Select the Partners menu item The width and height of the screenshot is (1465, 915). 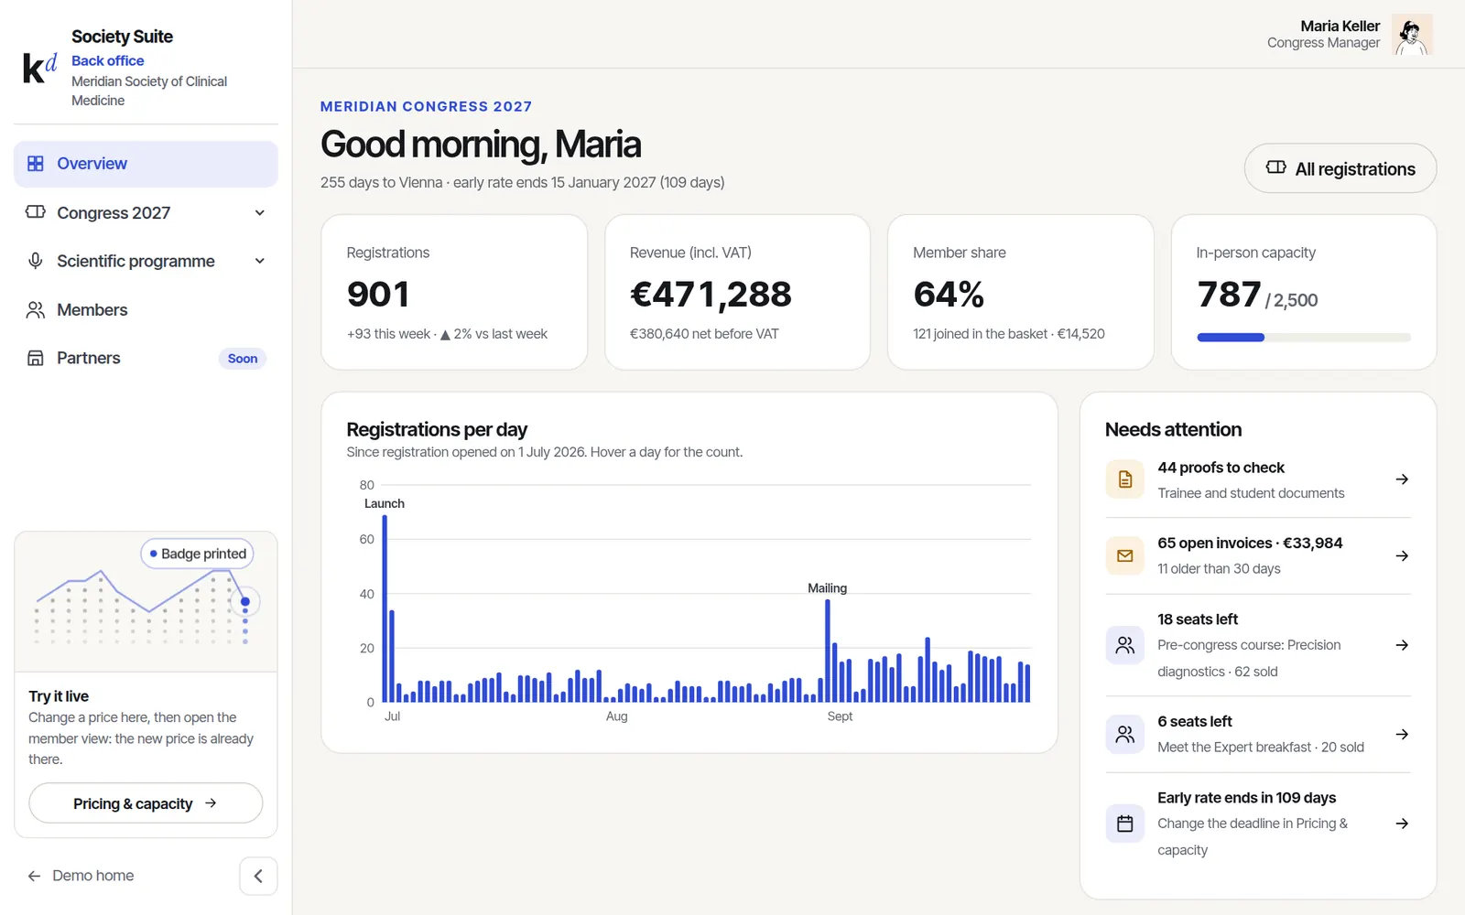pyautogui.click(x=146, y=358)
